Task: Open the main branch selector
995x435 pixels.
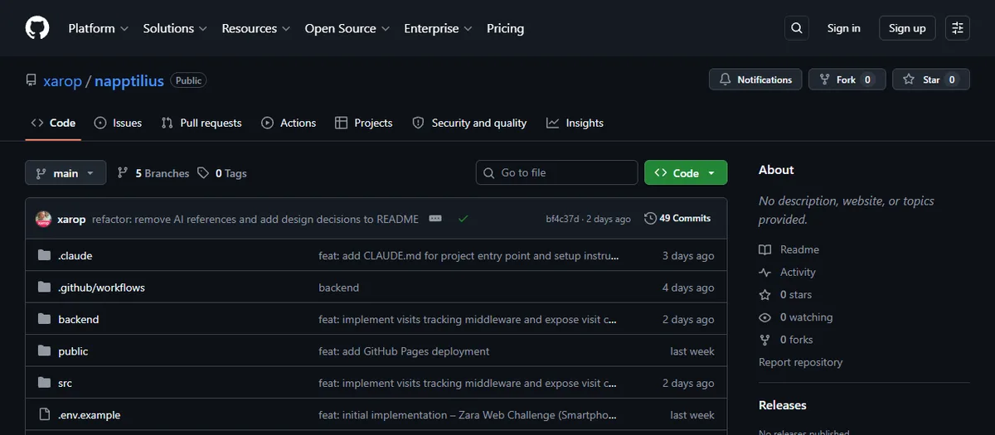Action: click(66, 173)
